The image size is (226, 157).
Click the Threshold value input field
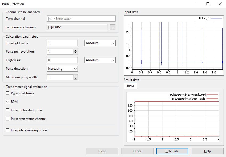click(x=62, y=43)
